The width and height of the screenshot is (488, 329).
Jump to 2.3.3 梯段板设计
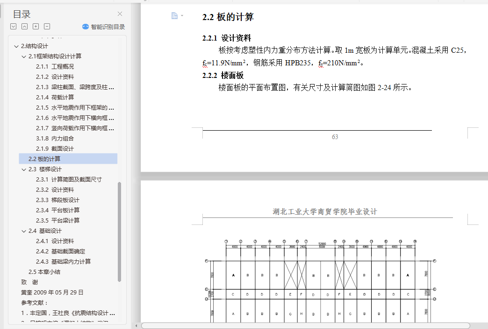57,200
